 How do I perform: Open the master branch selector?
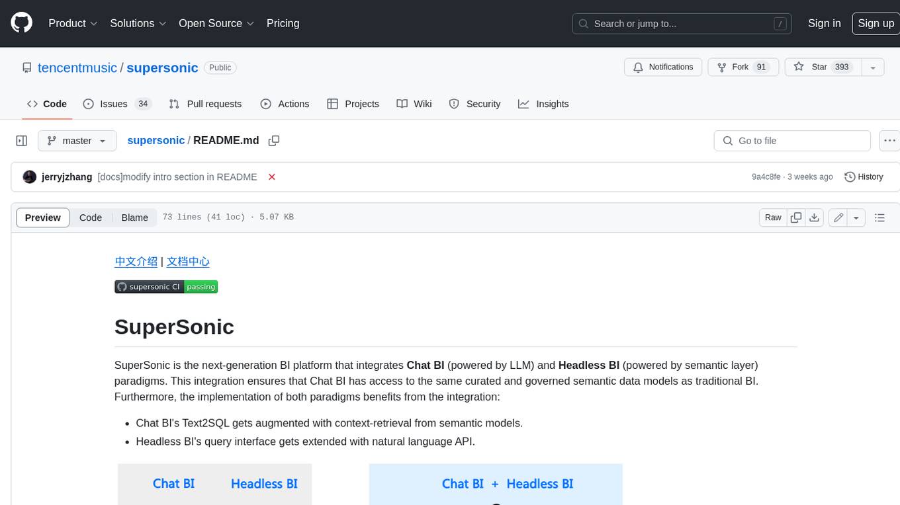tap(77, 141)
